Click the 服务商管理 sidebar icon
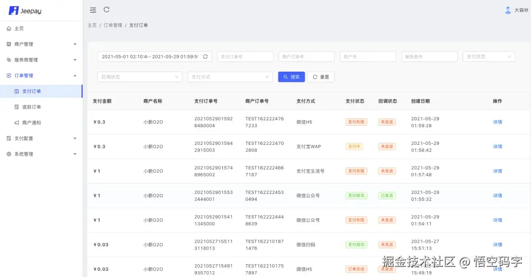This screenshot has width=531, height=277. [9, 60]
